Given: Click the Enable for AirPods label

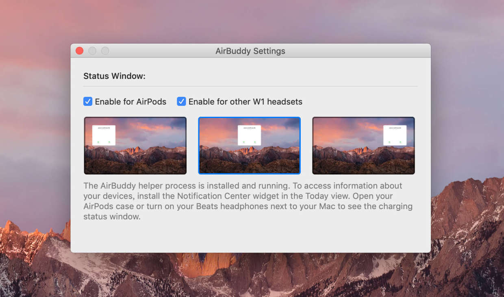Looking at the screenshot, I should click(x=130, y=102).
